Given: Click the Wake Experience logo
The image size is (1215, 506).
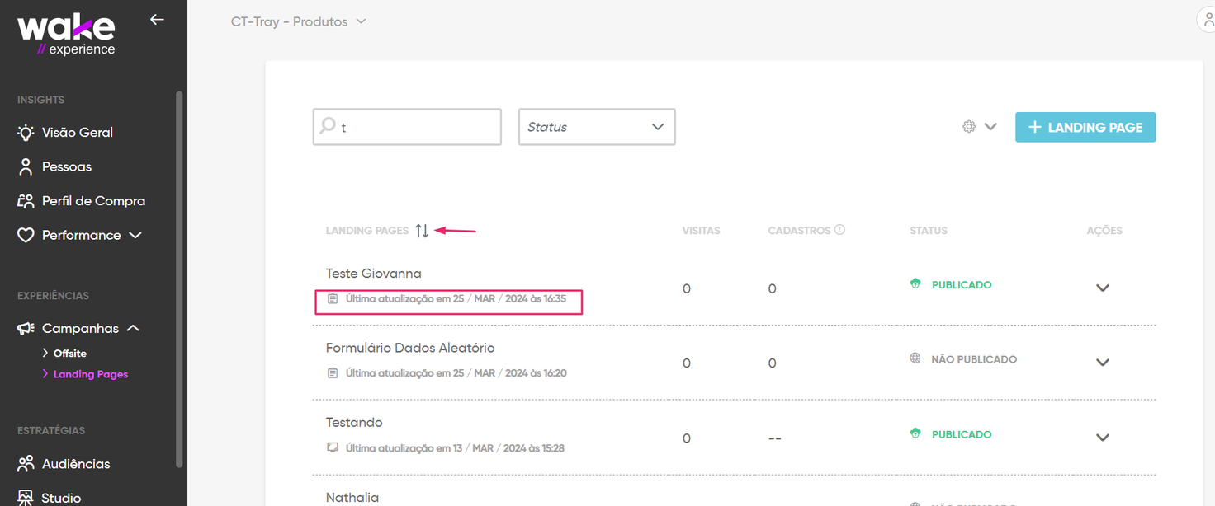Looking at the screenshot, I should coord(66,35).
